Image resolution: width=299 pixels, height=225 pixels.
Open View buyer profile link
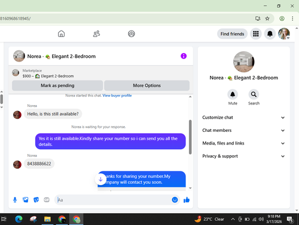click(x=117, y=95)
